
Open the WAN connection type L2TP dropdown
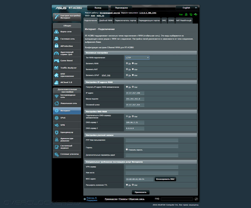[137, 57]
